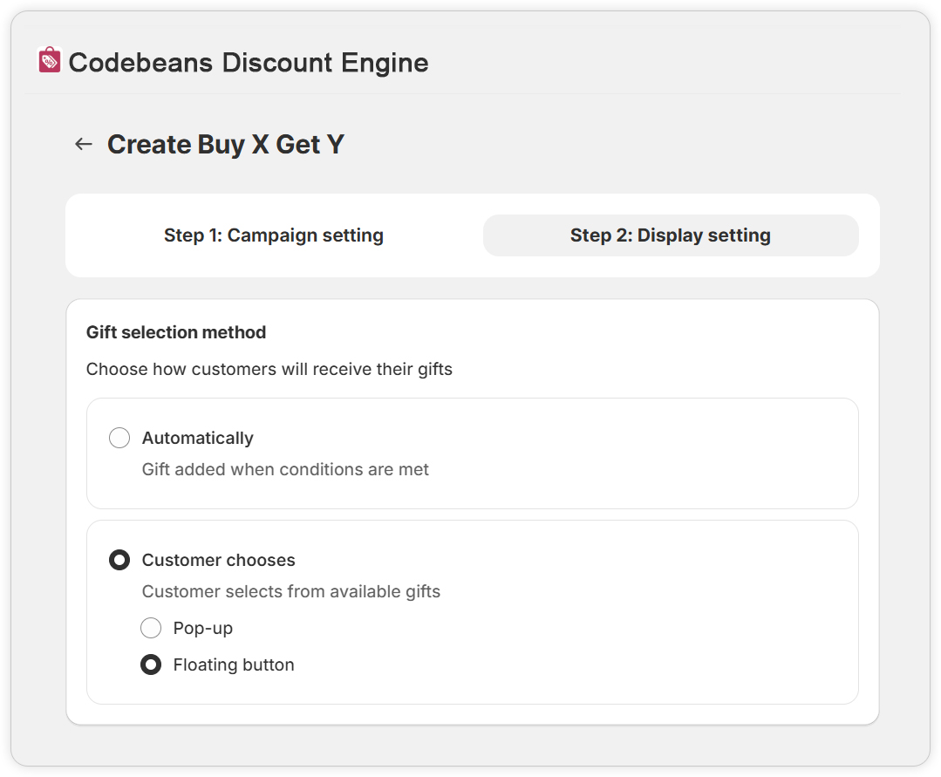Pick the Floating button radio option
The height and width of the screenshot is (777, 941).
click(x=151, y=665)
